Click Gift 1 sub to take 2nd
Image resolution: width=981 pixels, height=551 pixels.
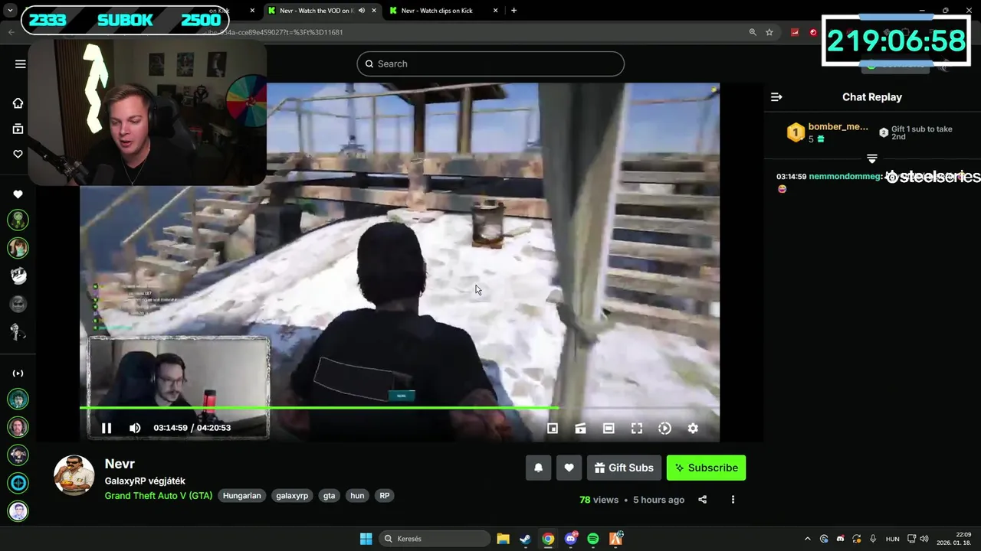point(916,132)
